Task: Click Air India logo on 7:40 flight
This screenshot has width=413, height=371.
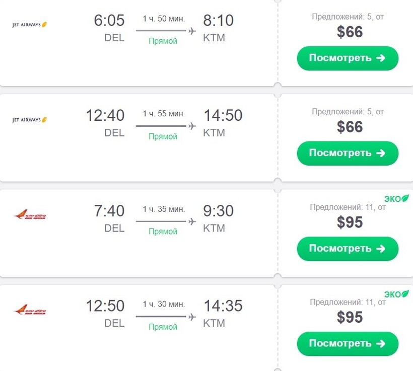Action: [30, 215]
